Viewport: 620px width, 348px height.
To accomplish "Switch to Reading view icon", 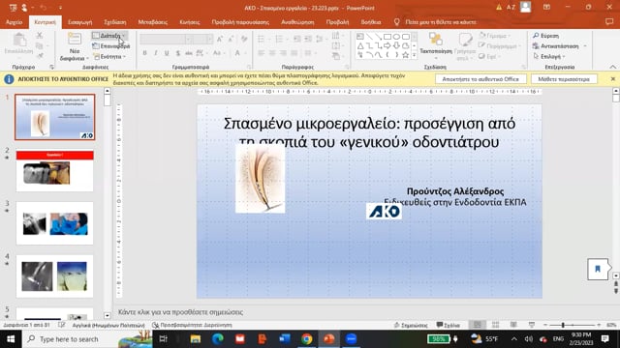I will tap(513, 325).
